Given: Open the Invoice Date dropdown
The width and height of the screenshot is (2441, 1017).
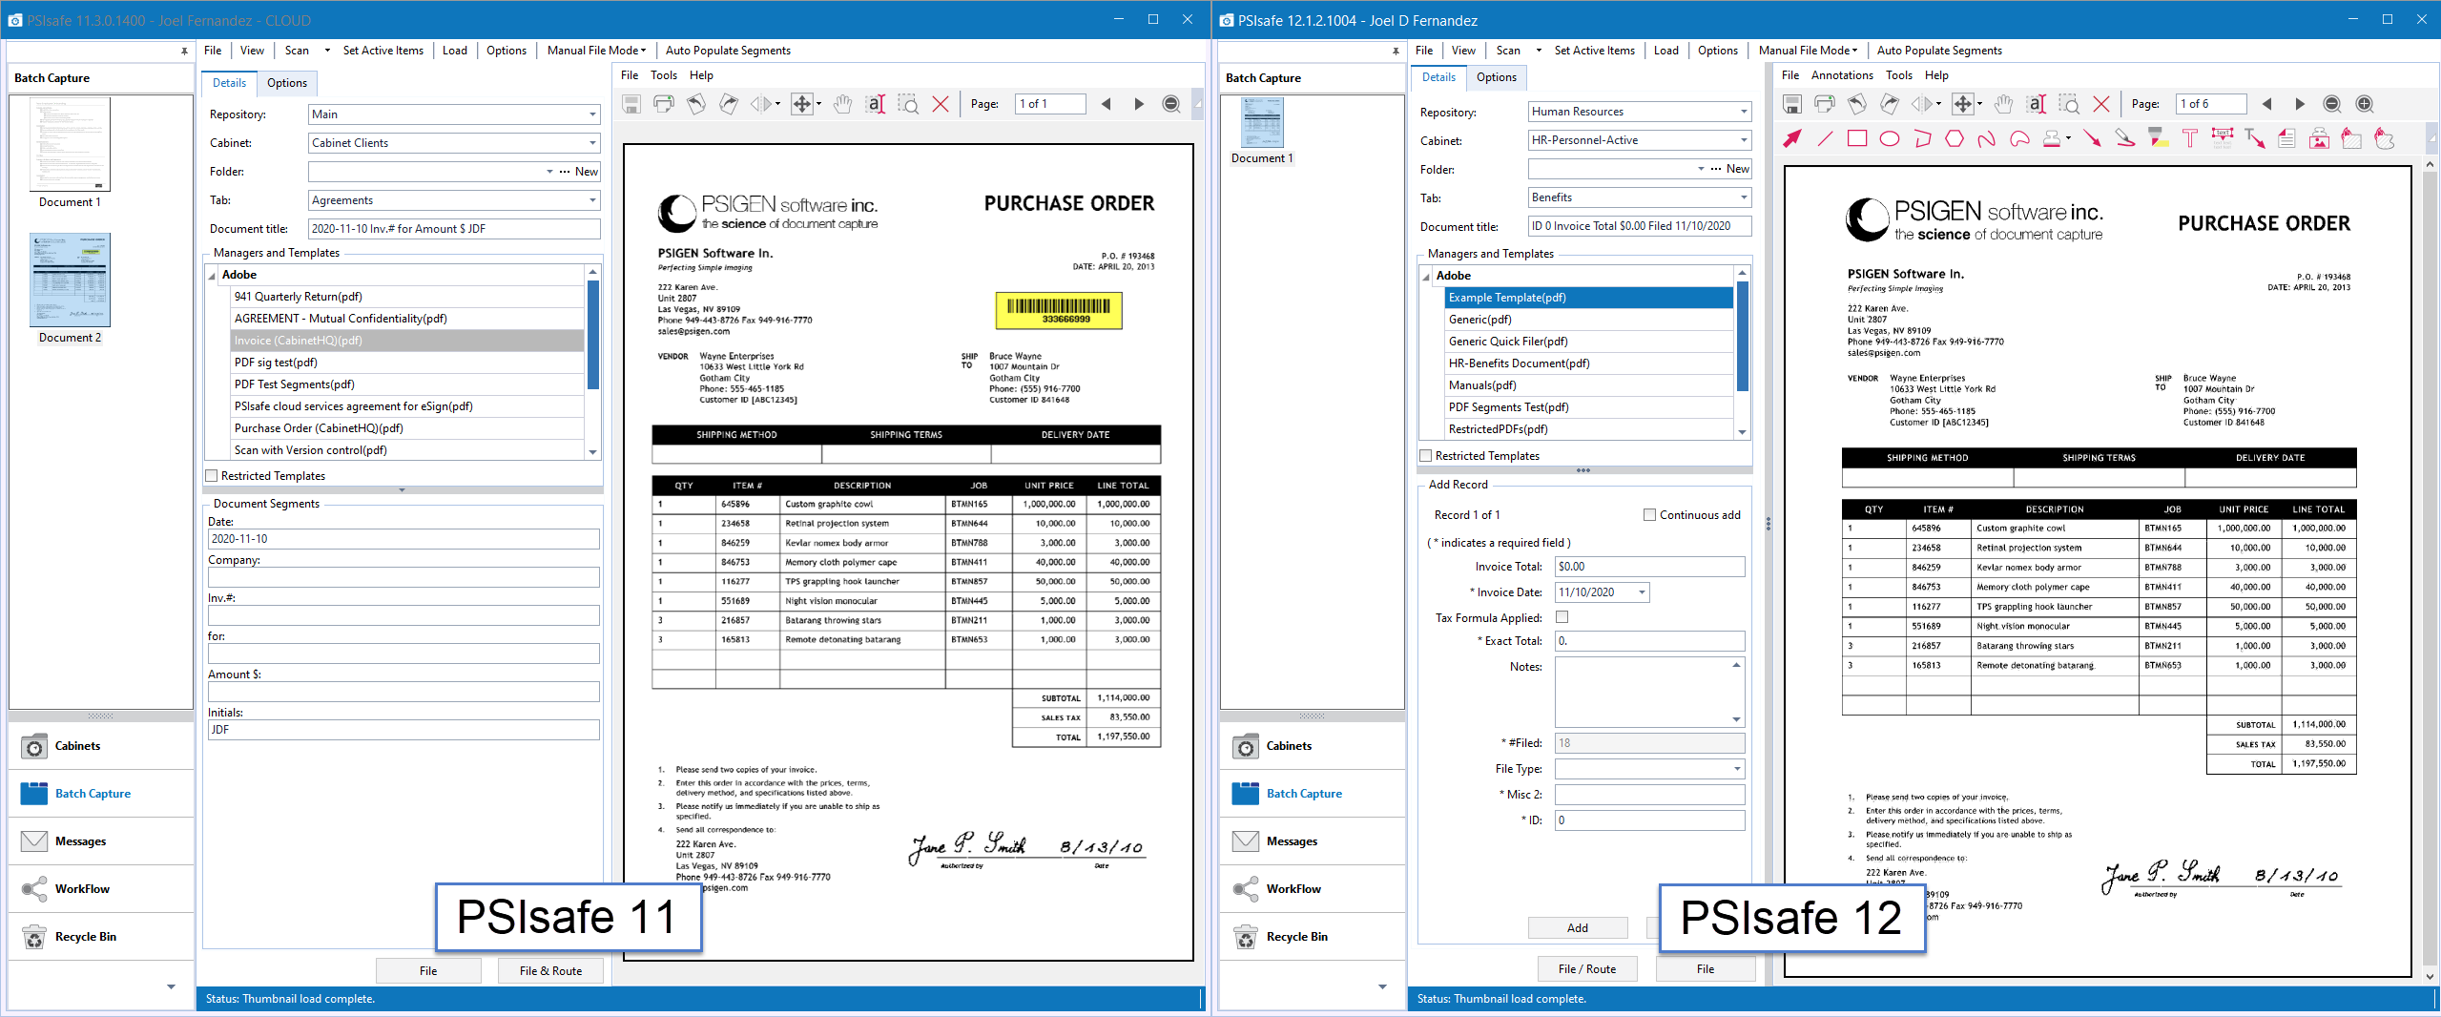Looking at the screenshot, I should point(1642,592).
